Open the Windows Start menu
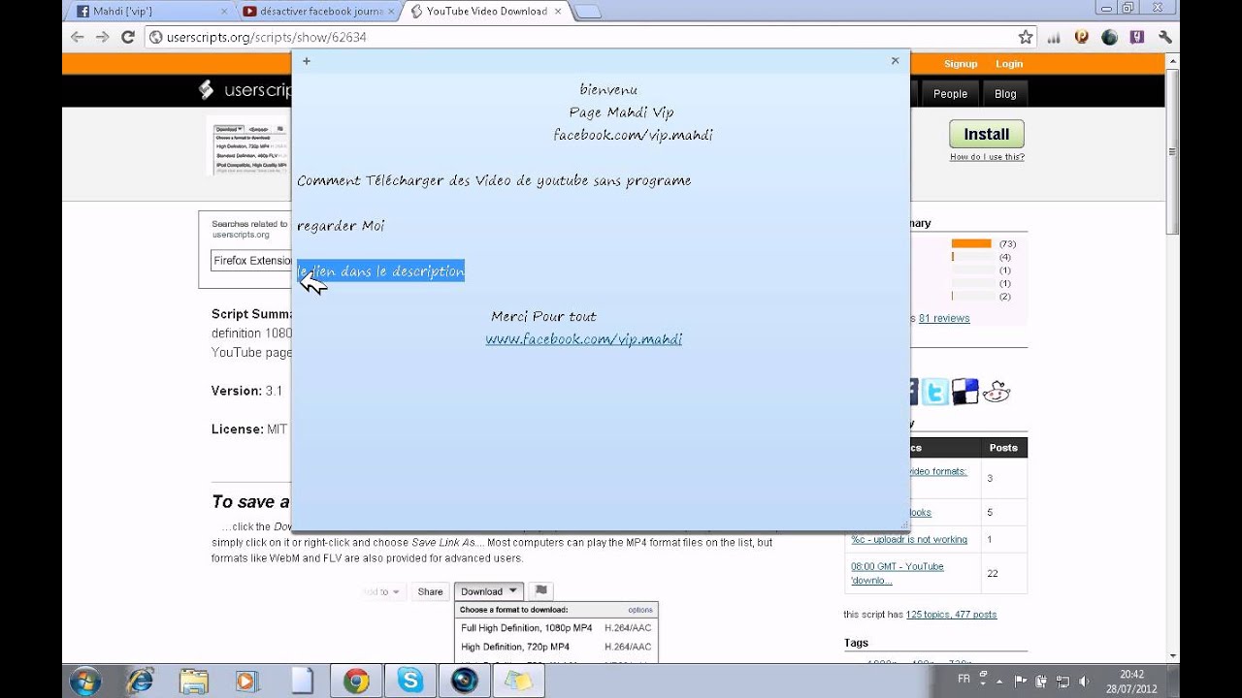 [x=84, y=681]
